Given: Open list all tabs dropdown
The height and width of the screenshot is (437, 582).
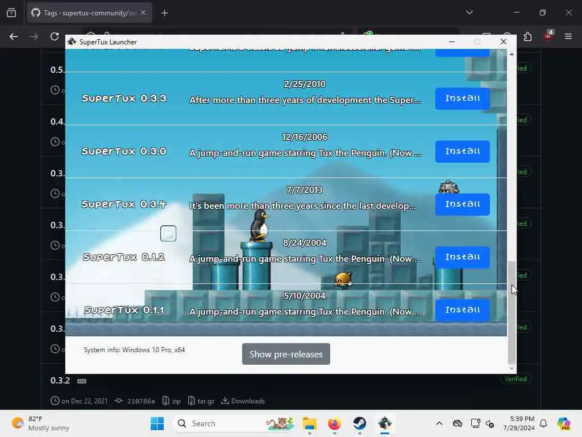Looking at the screenshot, I should point(469,13).
